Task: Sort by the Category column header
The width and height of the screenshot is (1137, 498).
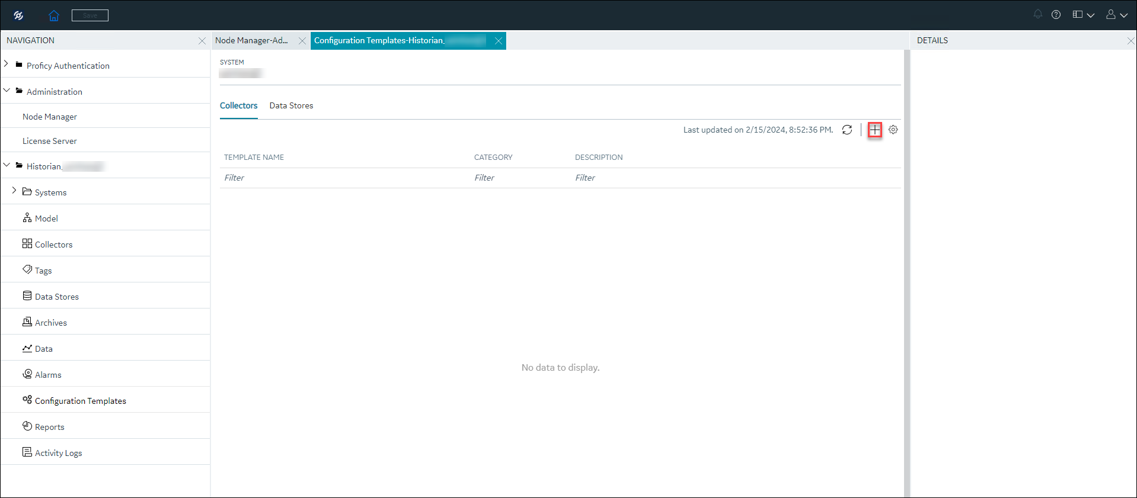Action: point(493,158)
